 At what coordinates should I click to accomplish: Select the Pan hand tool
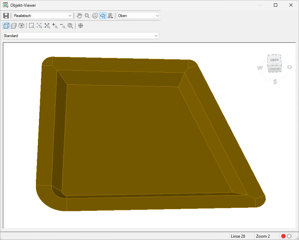(79, 16)
